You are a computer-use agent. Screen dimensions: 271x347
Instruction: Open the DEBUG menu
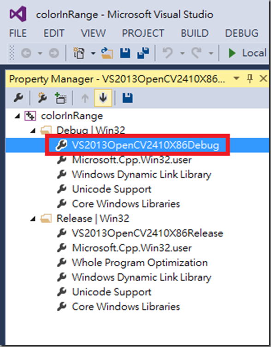point(242,34)
